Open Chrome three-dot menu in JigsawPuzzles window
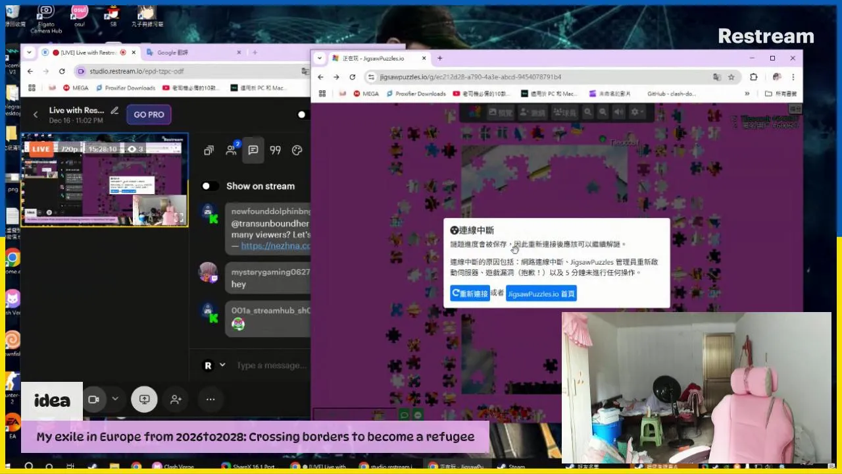The height and width of the screenshot is (474, 842). (x=794, y=77)
